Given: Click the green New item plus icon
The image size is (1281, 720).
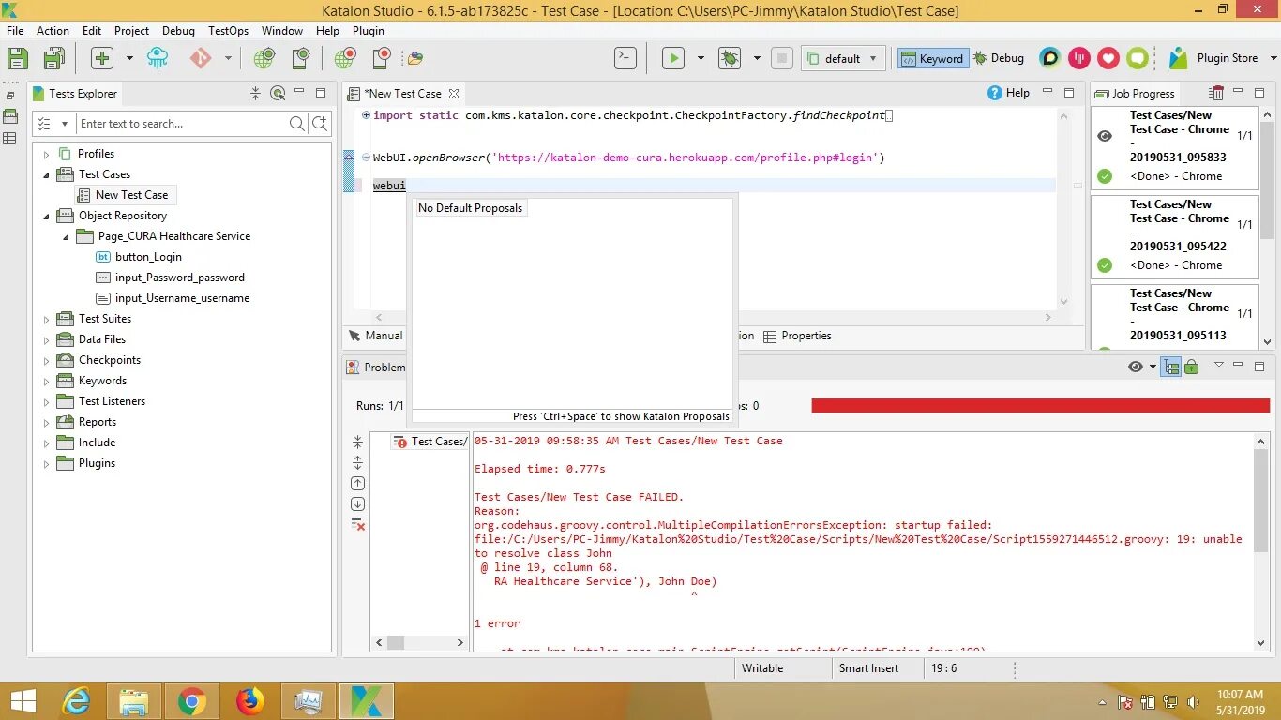Looking at the screenshot, I should pos(102,58).
